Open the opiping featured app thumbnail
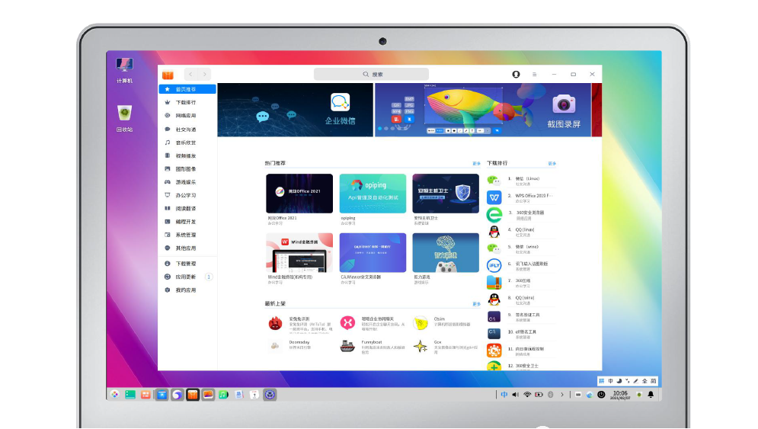Viewport: 758px width, 429px height. pos(373,194)
